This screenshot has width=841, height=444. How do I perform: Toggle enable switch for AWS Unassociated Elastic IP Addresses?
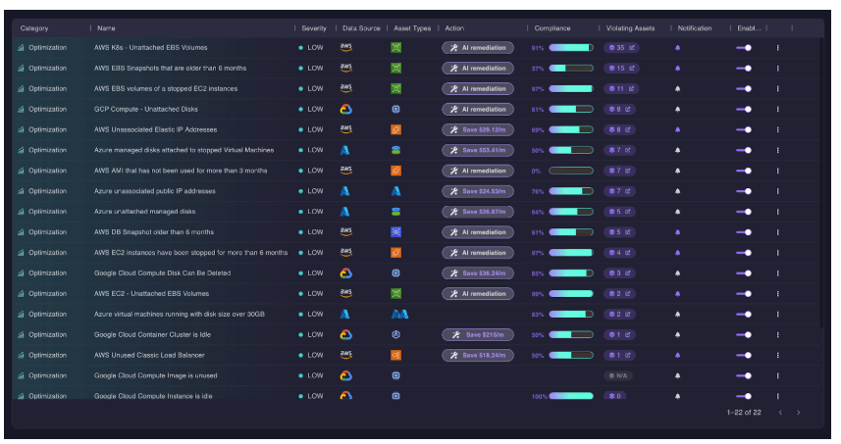(744, 129)
